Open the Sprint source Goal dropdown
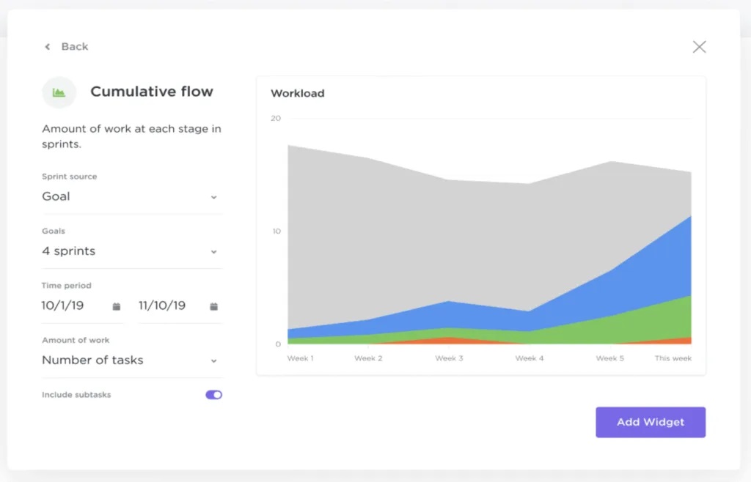This screenshot has width=751, height=482. (132, 196)
